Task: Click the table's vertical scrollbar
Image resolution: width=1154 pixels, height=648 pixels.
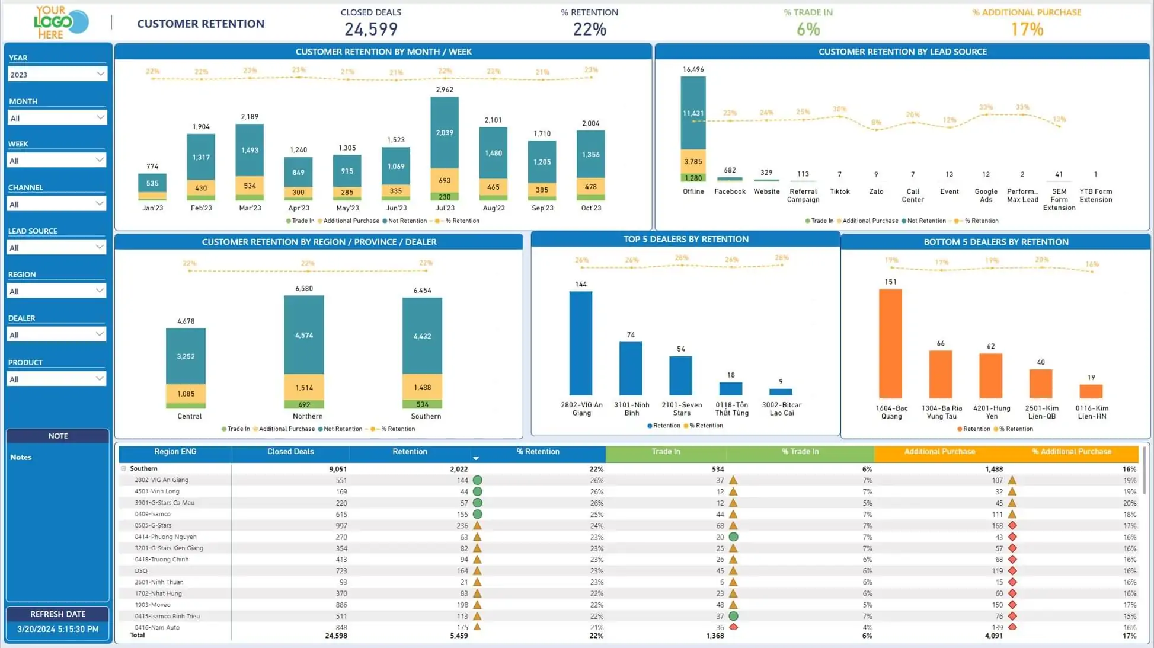Action: [1145, 471]
